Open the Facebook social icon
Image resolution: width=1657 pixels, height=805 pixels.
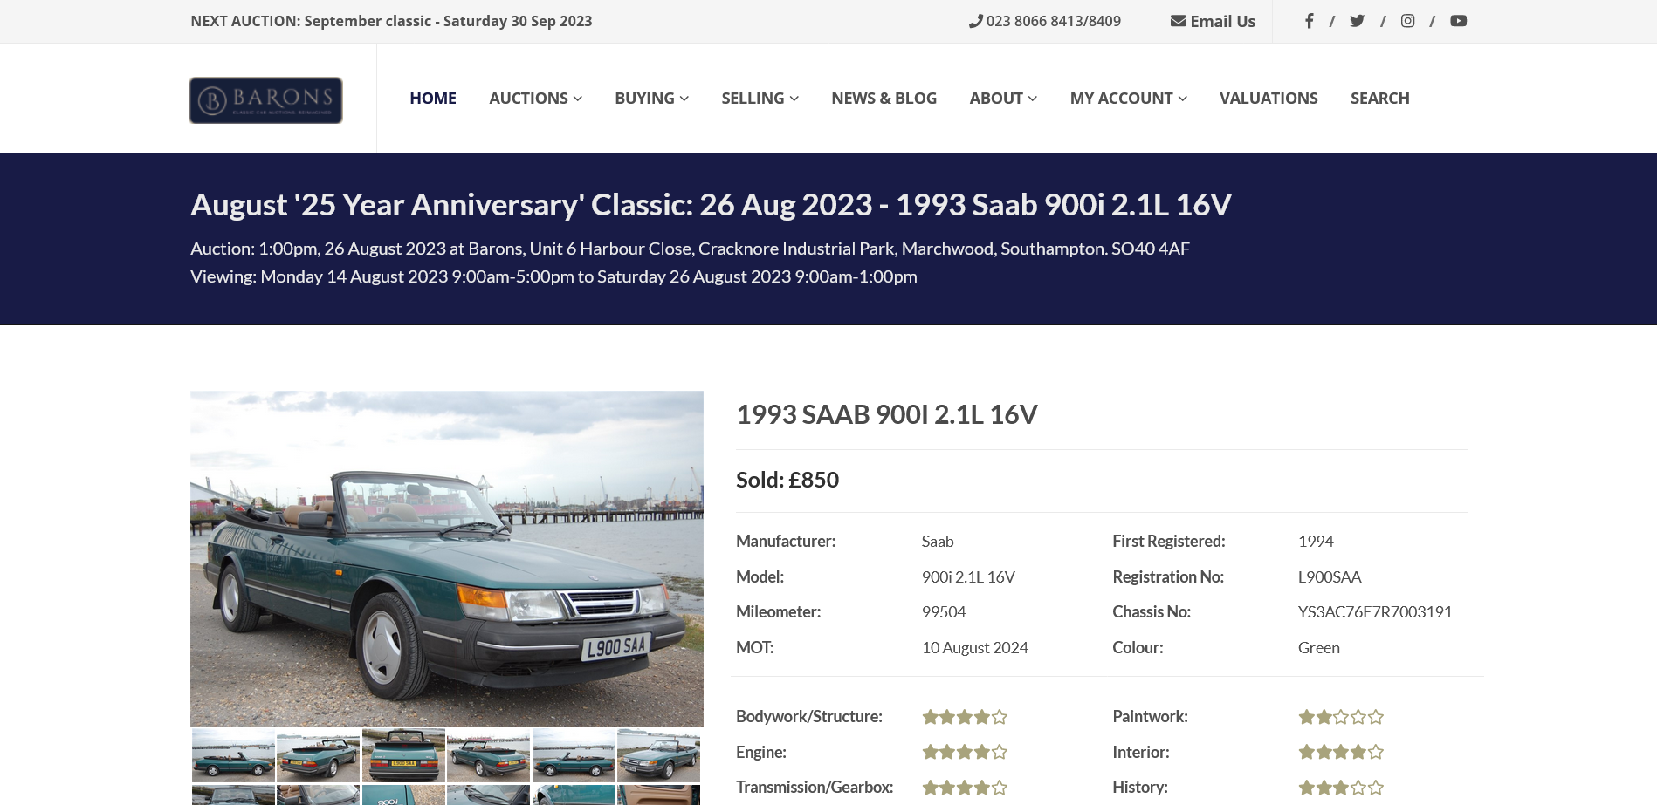coord(1309,21)
